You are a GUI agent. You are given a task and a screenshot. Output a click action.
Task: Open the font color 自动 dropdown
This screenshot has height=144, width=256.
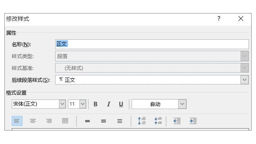(182, 104)
